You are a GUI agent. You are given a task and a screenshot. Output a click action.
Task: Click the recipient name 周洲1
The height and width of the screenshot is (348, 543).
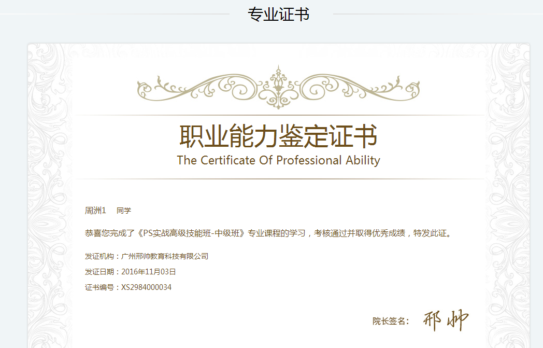coord(95,211)
